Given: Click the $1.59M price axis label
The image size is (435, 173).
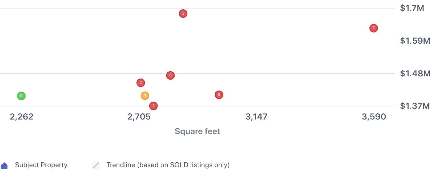Looking at the screenshot, I should (x=415, y=41).
